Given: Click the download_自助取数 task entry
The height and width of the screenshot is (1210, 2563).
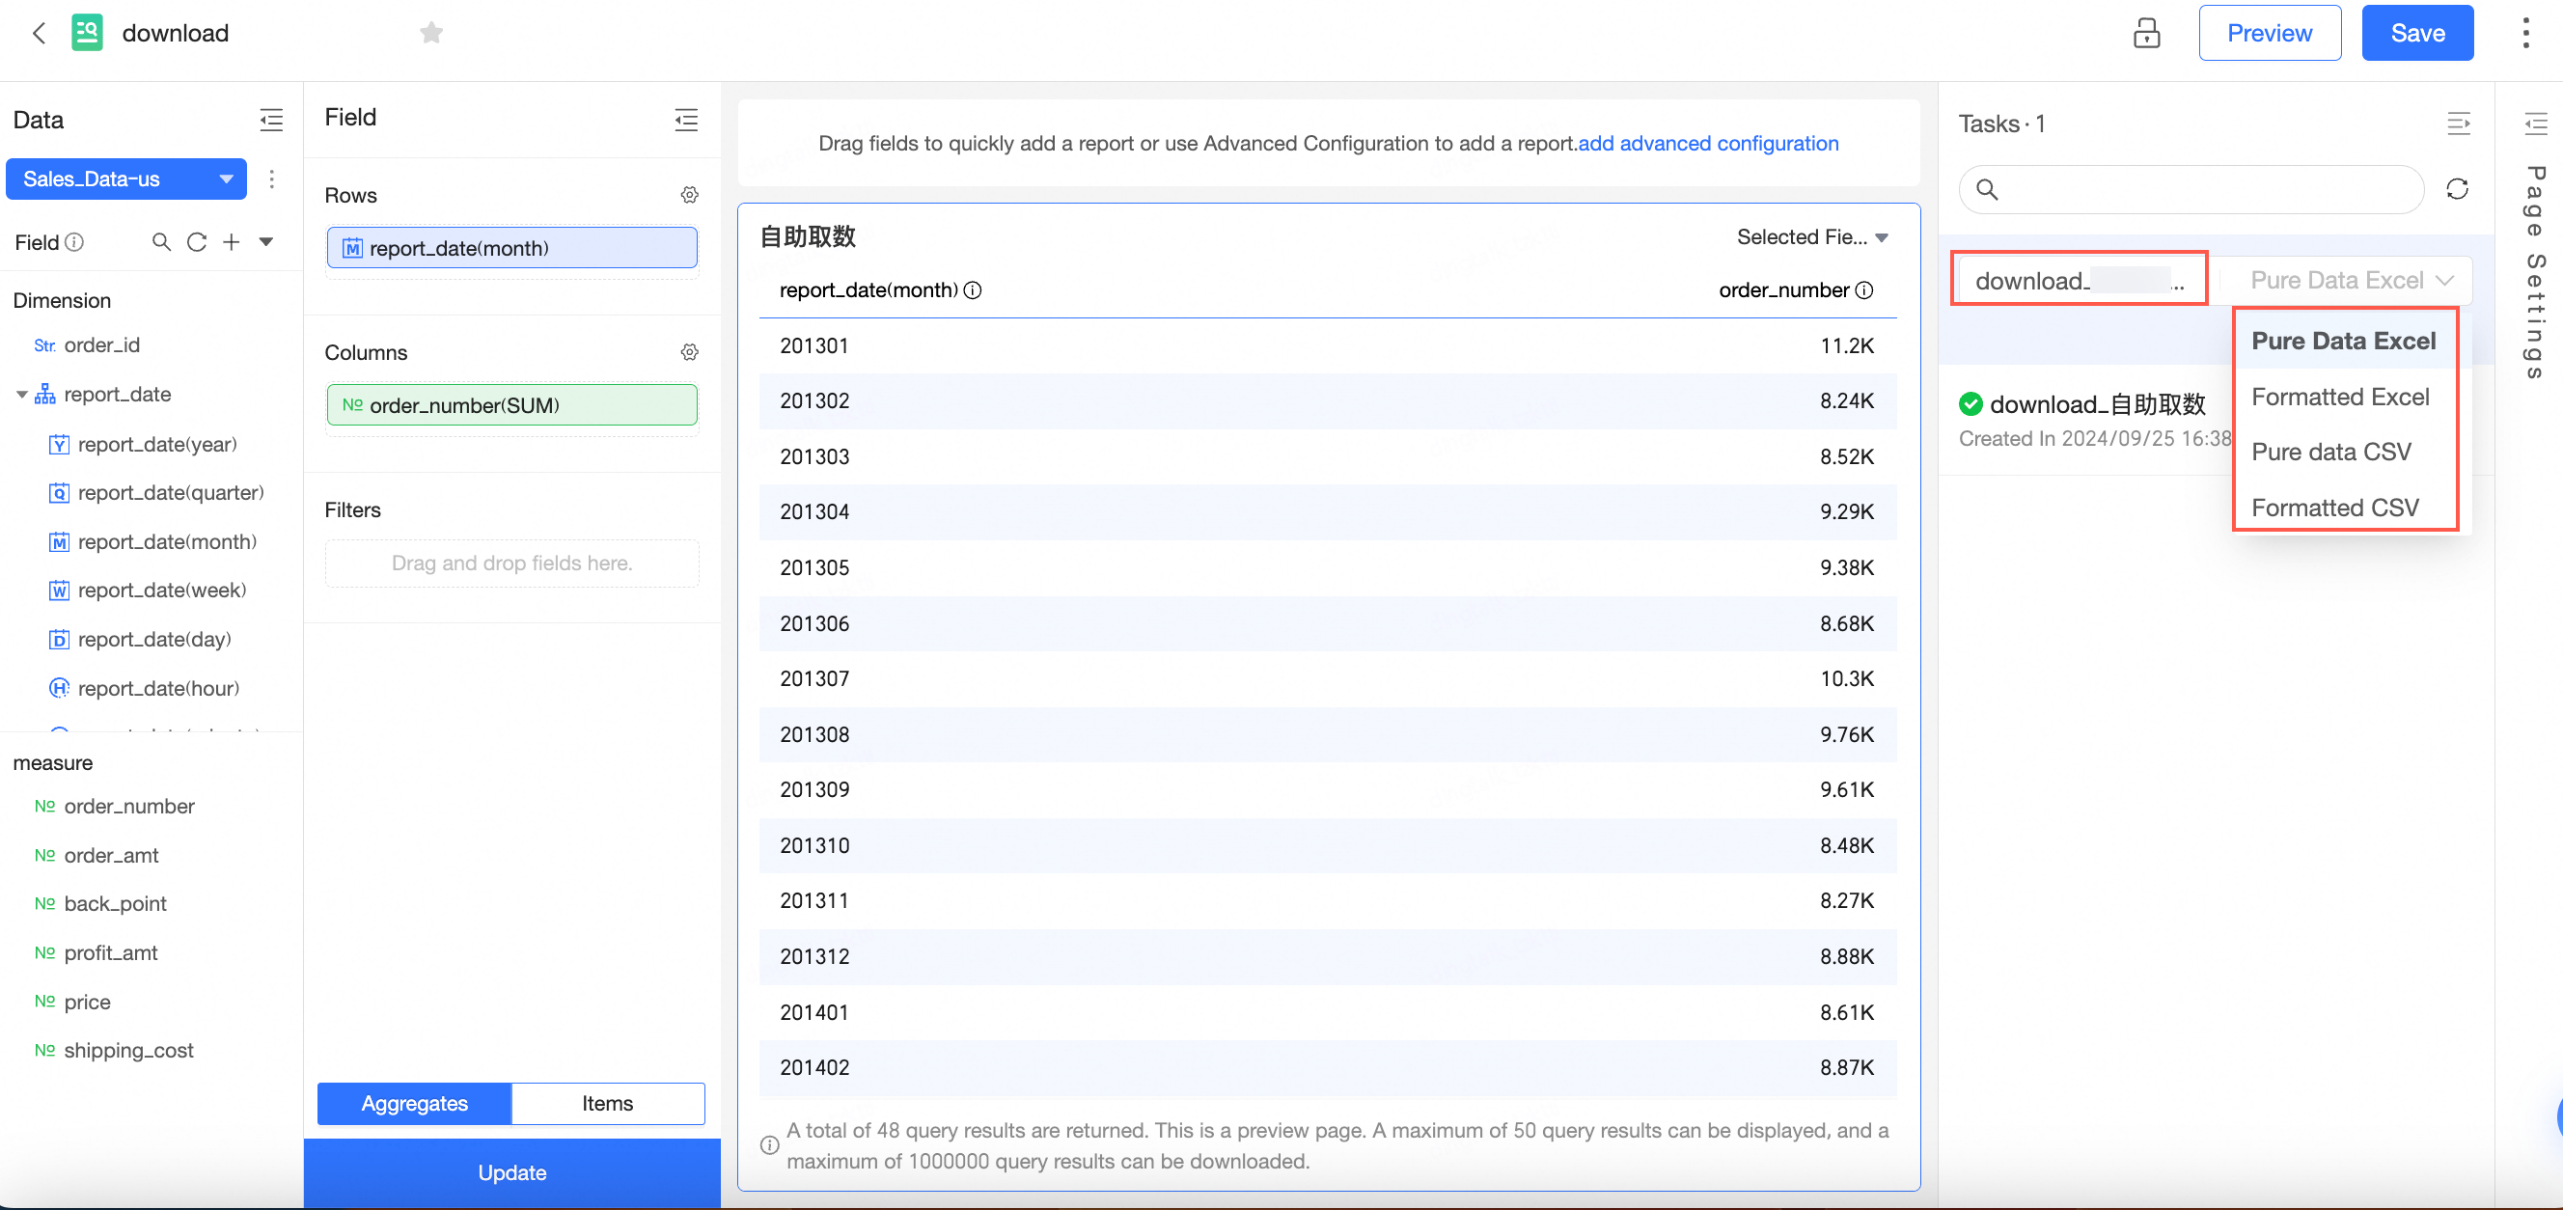Looking at the screenshot, I should point(2097,404).
